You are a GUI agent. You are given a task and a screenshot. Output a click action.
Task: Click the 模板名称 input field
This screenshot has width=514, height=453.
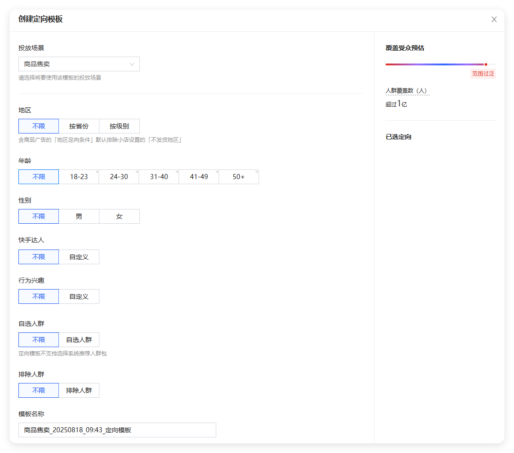click(117, 430)
